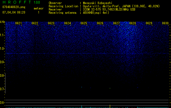The width and height of the screenshot is (171, 108).
Task: Click the 0.6 kHz axis label
Action: pyautogui.click(x=2, y=103)
